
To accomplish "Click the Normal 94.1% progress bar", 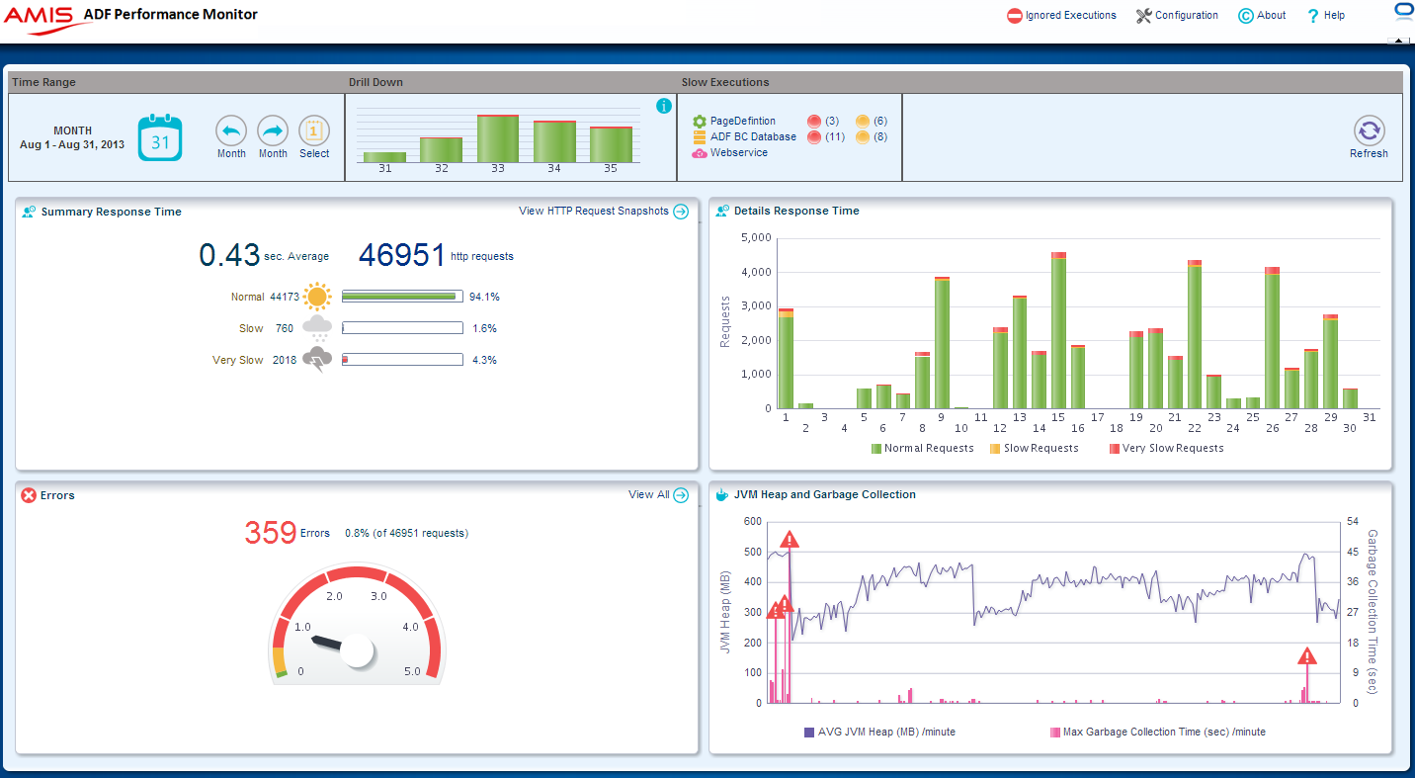I will pos(401,296).
